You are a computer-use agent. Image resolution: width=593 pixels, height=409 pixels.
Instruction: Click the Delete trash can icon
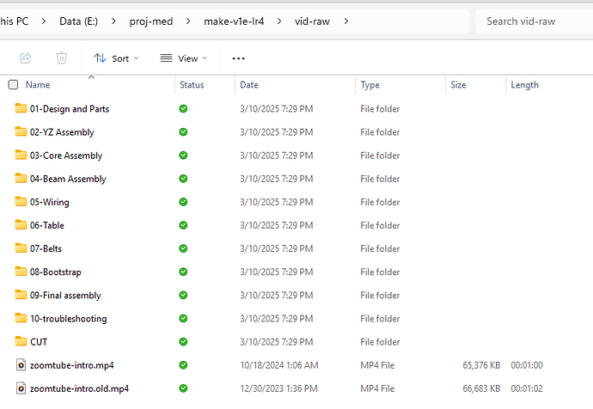[x=62, y=58]
